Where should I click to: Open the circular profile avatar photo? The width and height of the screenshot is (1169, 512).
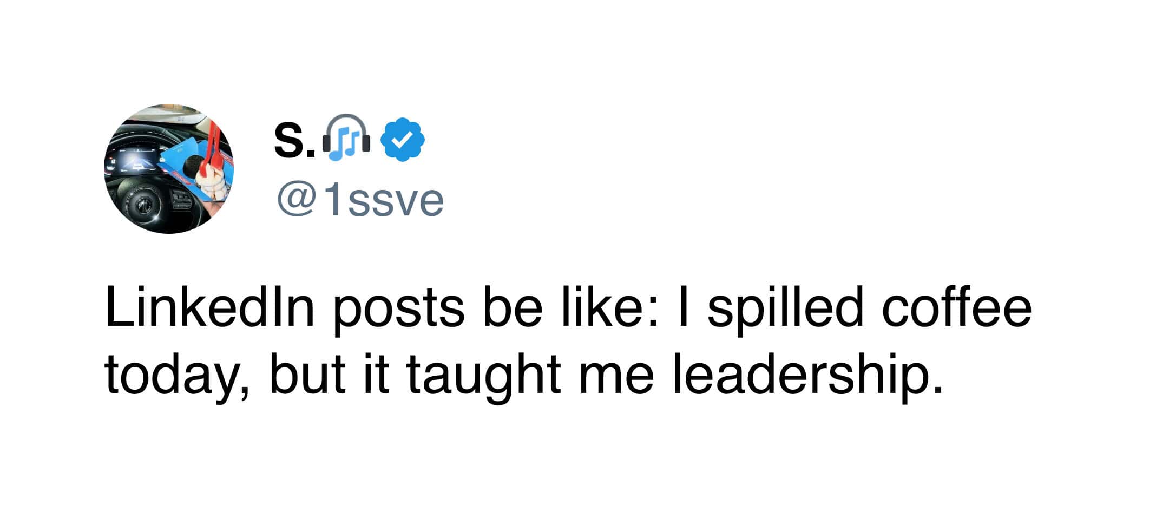point(169,169)
